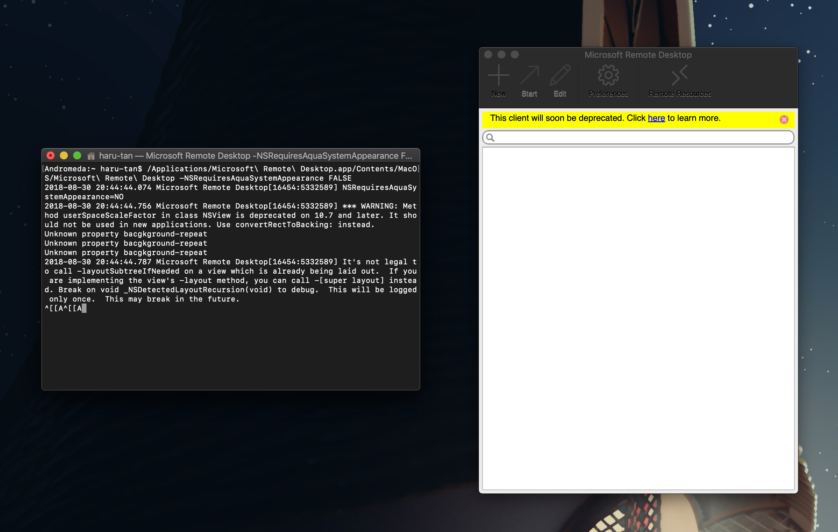Click the magnifier icon in search field
The width and height of the screenshot is (838, 532).
click(490, 137)
